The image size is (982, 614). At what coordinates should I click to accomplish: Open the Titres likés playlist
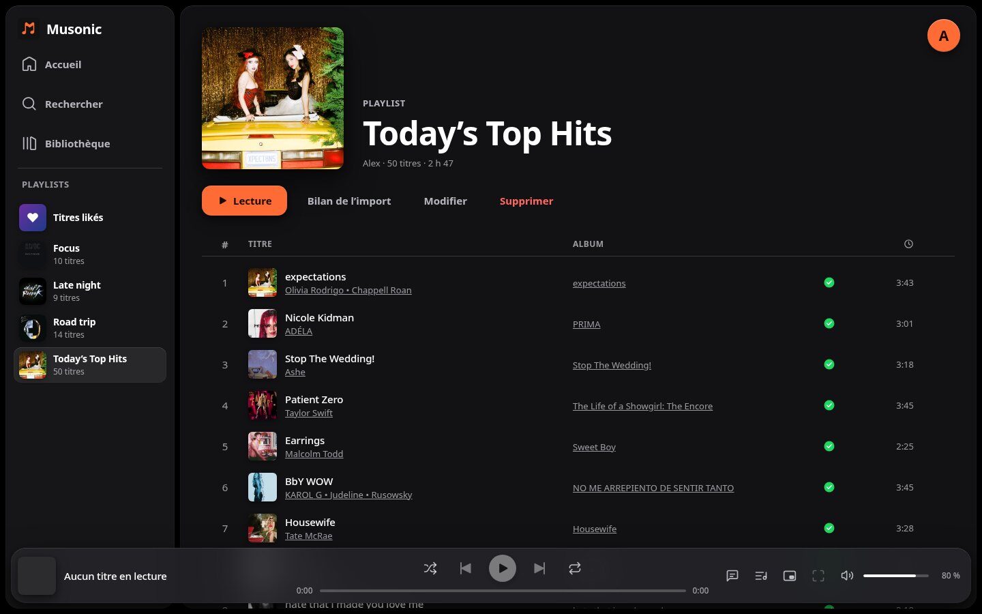90,218
